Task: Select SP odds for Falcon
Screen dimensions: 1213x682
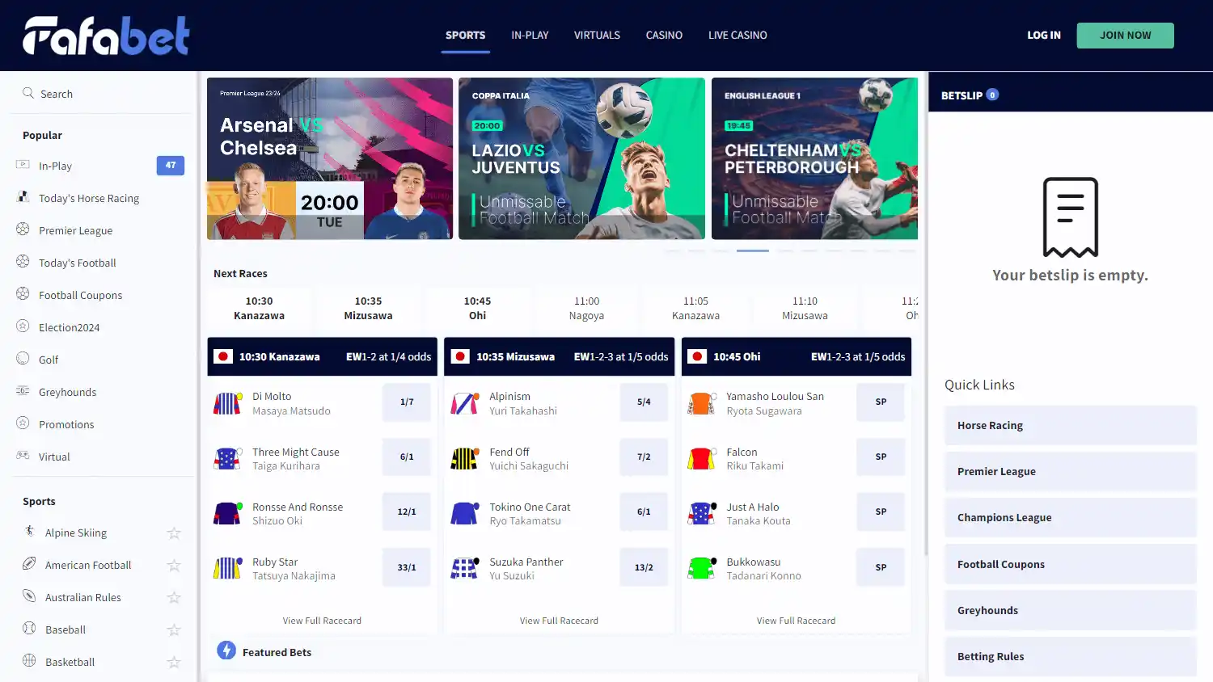Action: 881,457
